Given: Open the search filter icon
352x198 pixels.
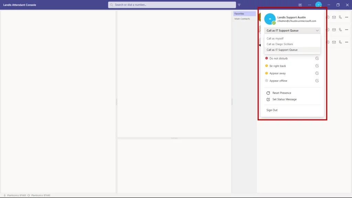Looking at the screenshot, I should point(239,5).
